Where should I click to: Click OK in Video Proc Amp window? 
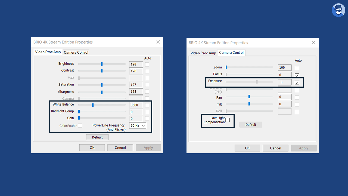coord(92,148)
